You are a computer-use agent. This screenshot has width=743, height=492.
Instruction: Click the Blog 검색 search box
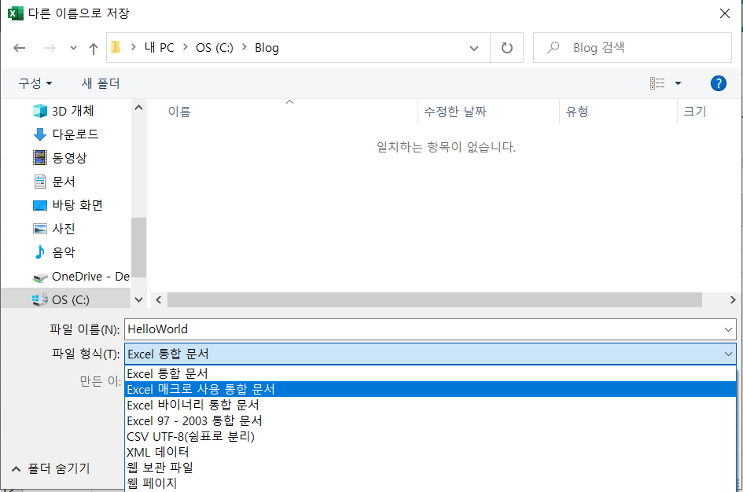(632, 47)
